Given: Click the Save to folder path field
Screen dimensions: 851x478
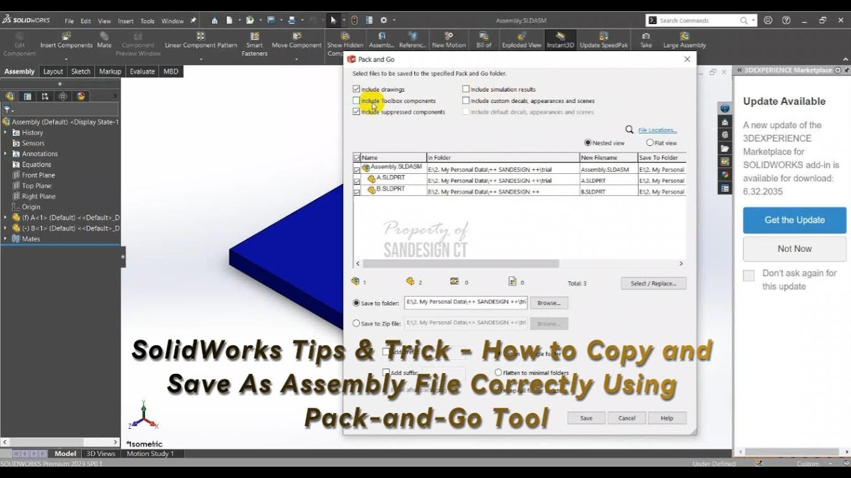Looking at the screenshot, I should (465, 303).
